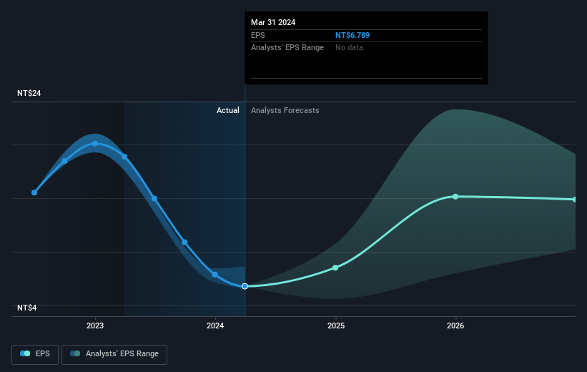Toggle the EPS legend button
The width and height of the screenshot is (587, 372).
pyautogui.click(x=35, y=354)
